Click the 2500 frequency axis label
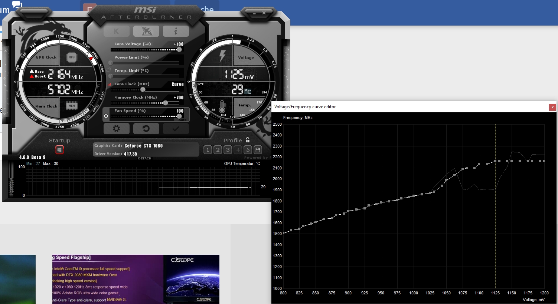Image resolution: width=558 pixels, height=304 pixels. point(277,124)
